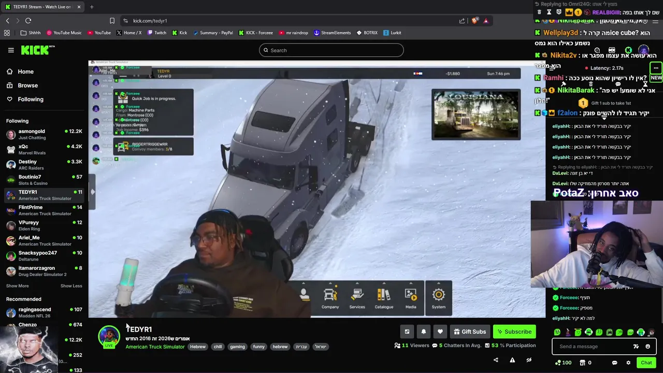Open the chat bubble icon beside settings
This screenshot has height=373, width=663.
tap(614, 363)
